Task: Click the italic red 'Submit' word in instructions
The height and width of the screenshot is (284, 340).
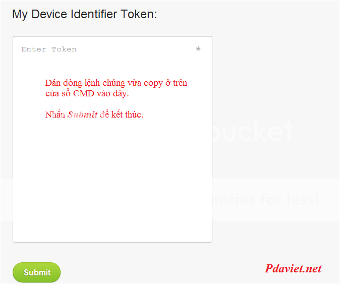Action: [82, 114]
